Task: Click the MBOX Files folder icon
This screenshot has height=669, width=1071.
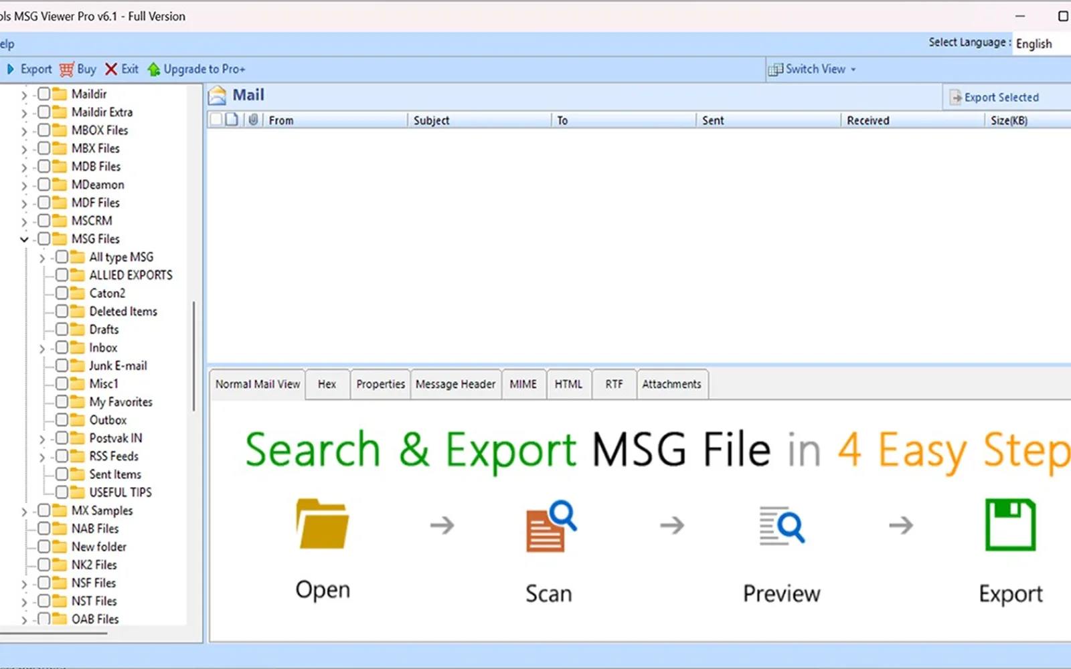Action: 60,130
